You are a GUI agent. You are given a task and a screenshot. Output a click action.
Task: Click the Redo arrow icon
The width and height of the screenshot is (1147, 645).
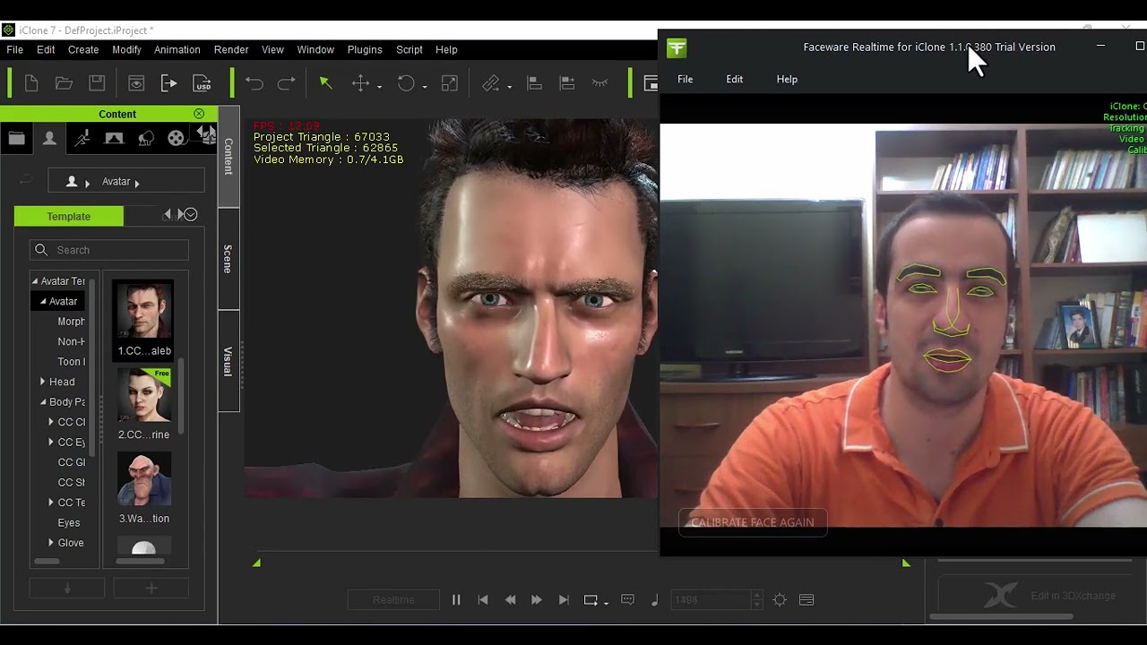click(x=287, y=83)
